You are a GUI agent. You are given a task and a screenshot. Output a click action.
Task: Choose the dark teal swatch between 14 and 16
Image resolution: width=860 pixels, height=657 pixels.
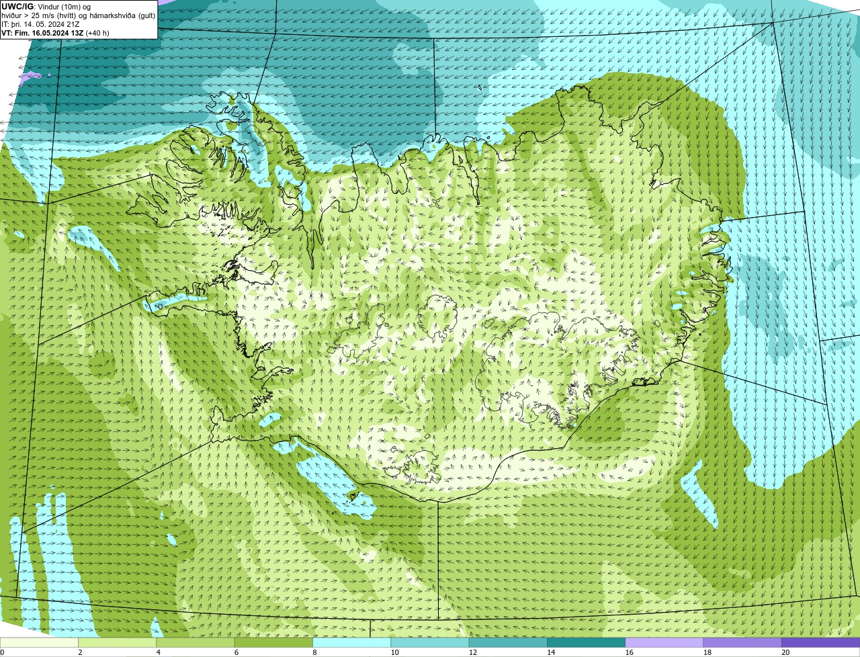click(x=586, y=643)
